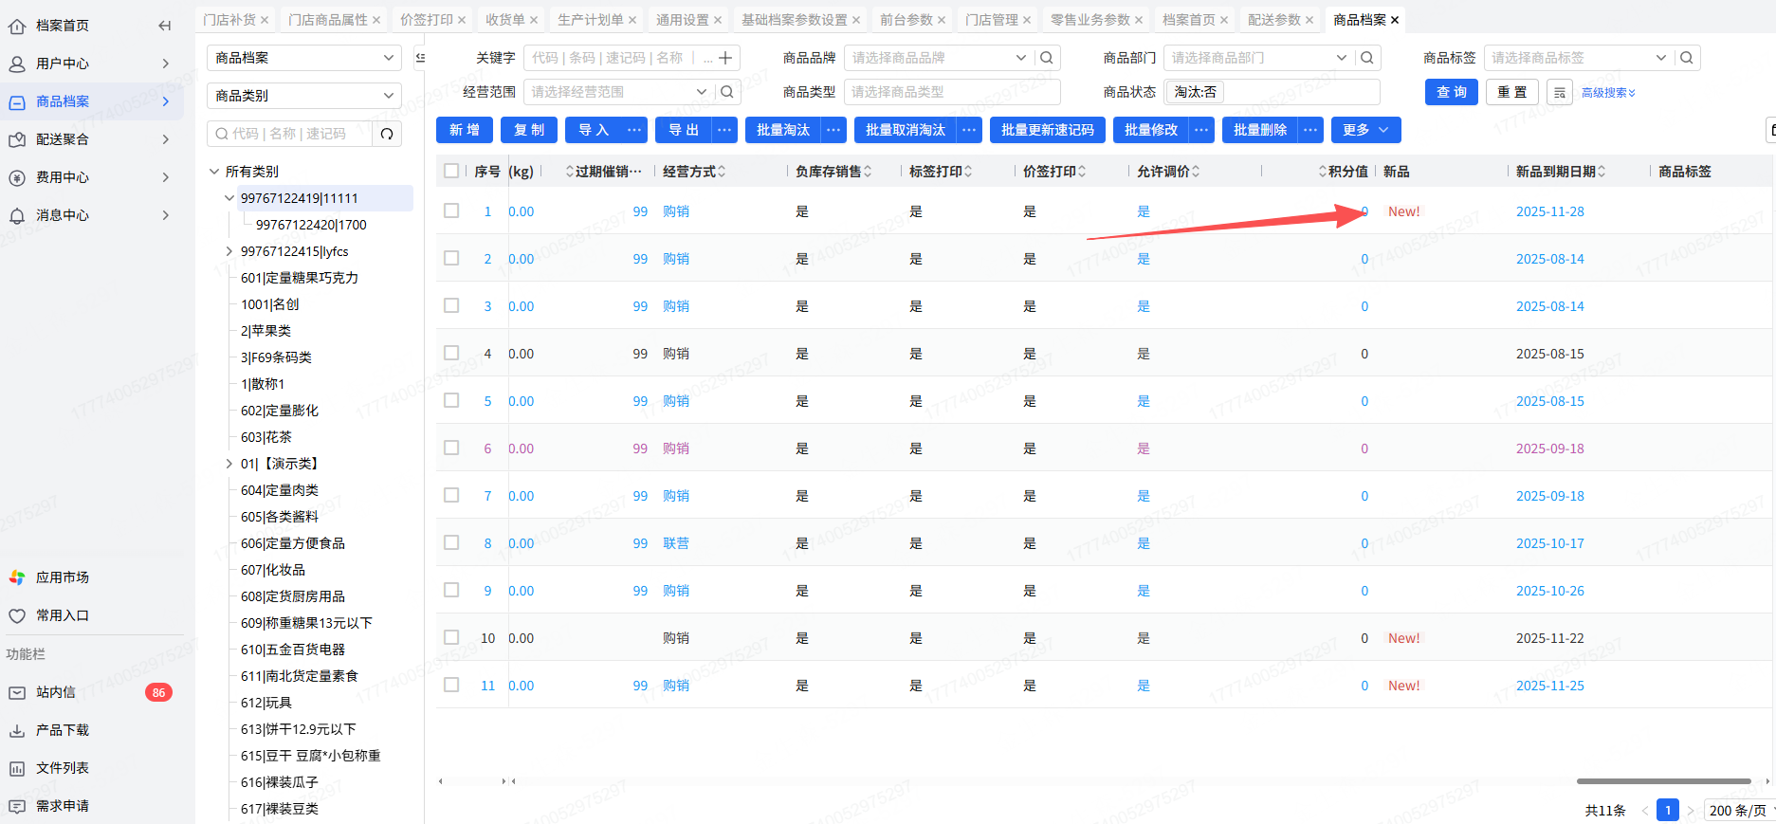Image resolution: width=1776 pixels, height=824 pixels.
Task: Click the plus icon in keyword field
Action: (x=725, y=58)
